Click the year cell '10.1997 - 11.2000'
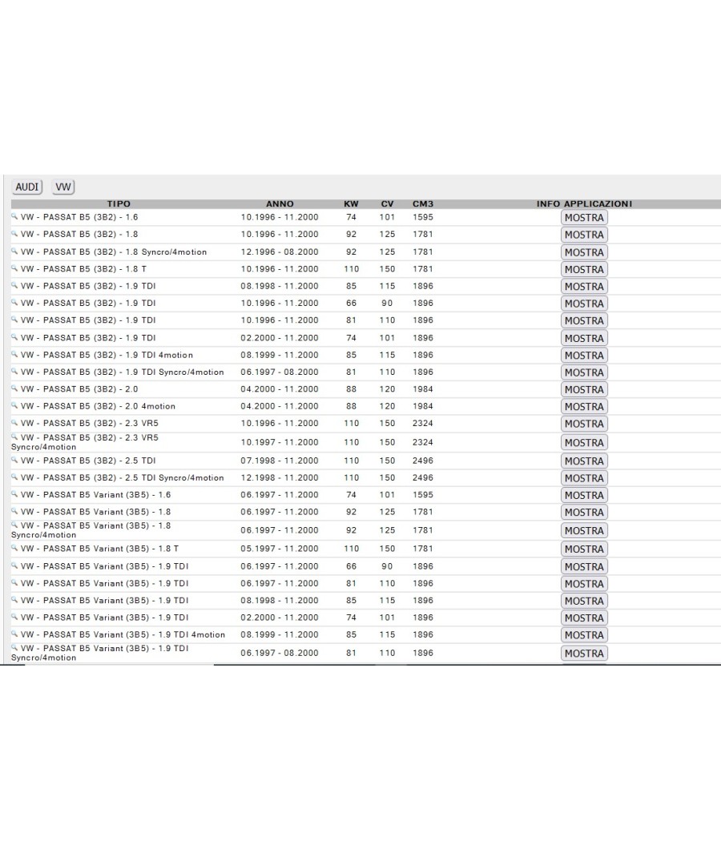Image resolution: width=721 pixels, height=841 pixels. click(x=280, y=442)
